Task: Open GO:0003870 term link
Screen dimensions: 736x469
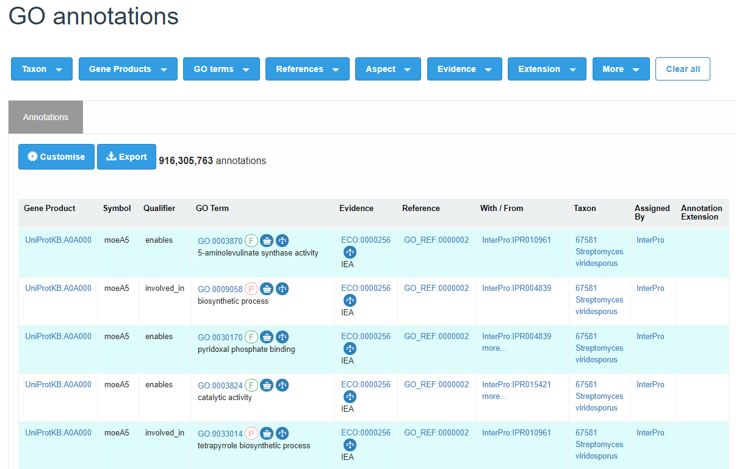Action: click(x=220, y=241)
